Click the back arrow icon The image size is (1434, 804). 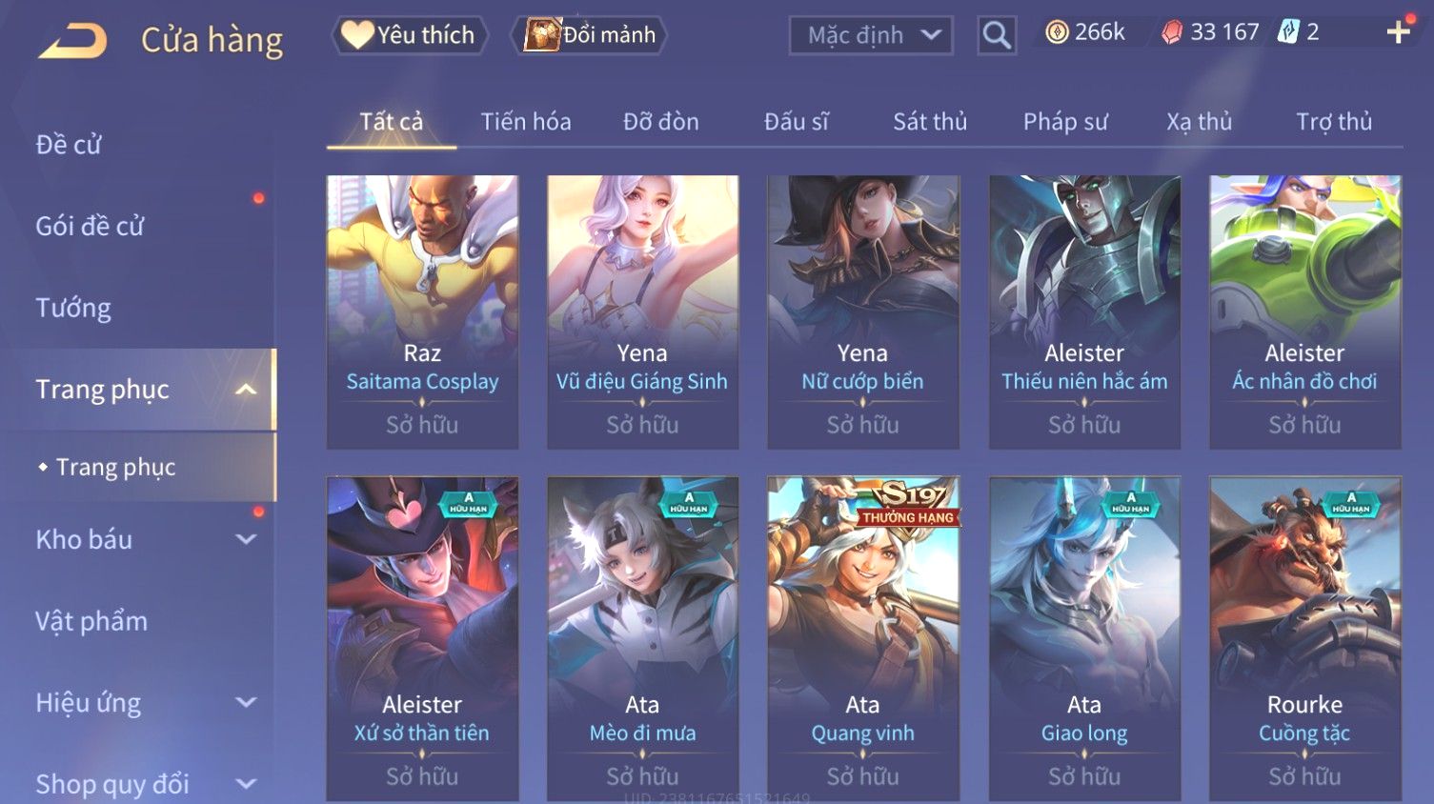[72, 40]
